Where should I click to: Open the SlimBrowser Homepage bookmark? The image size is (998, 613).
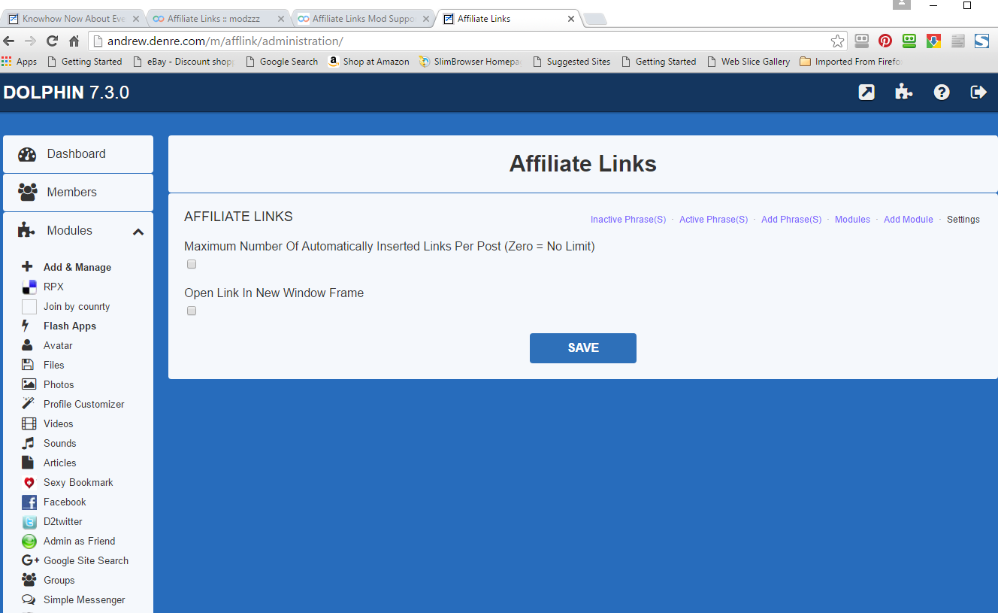470,62
